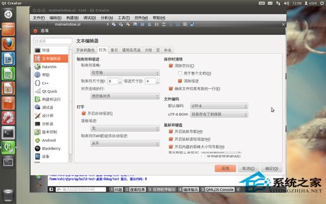Open the QML/JS Console pane
This screenshot has width=326, height=204.
[218, 190]
